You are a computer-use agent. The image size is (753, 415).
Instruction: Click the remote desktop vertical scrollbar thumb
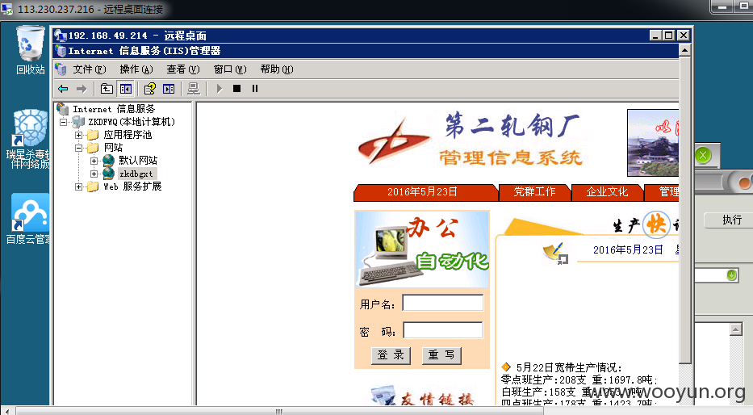(x=685, y=209)
